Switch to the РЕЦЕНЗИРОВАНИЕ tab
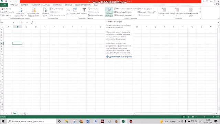Viewport: 220px width, 124px height. tap(83, 5)
